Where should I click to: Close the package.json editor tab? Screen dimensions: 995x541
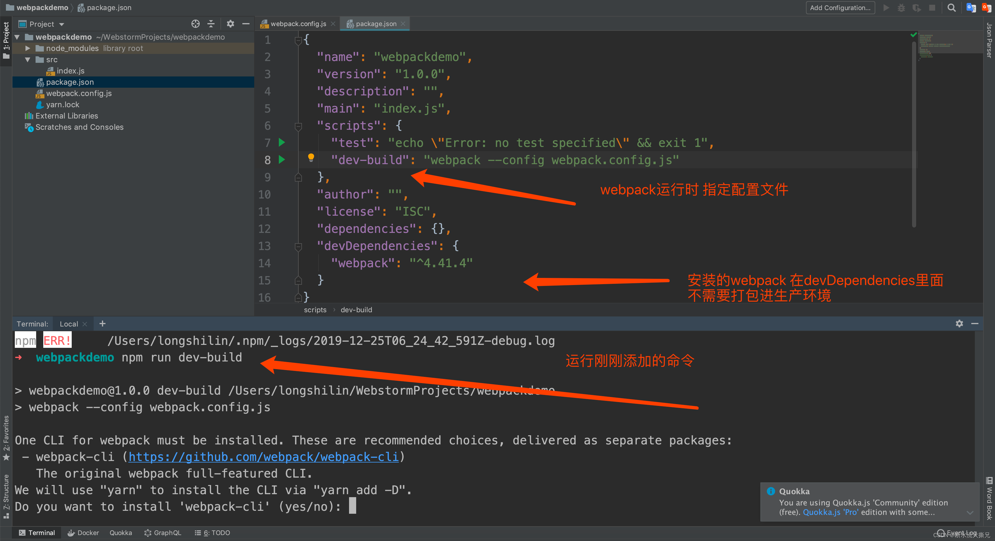click(x=403, y=24)
